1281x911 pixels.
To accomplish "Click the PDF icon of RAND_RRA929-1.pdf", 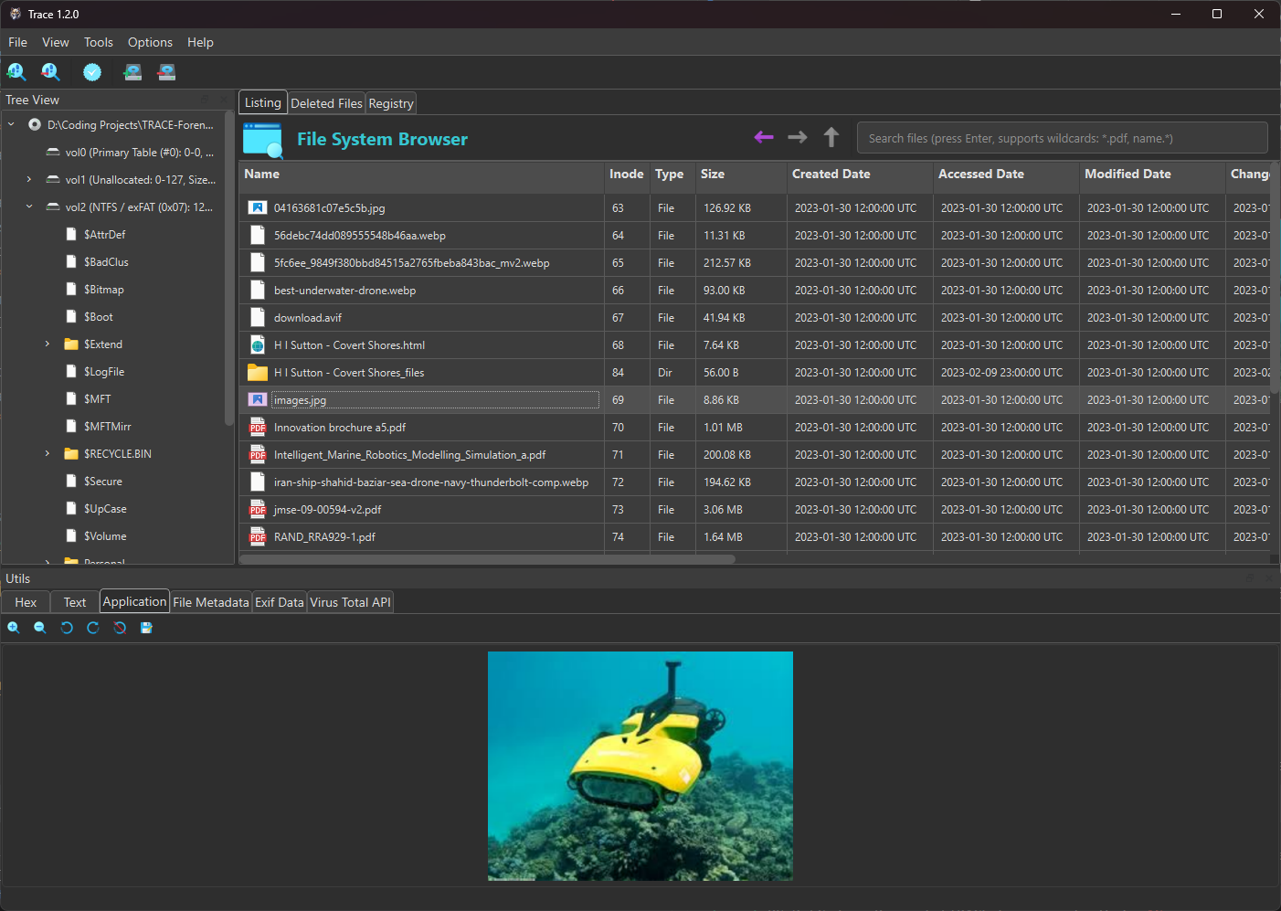I will pyautogui.click(x=258, y=537).
